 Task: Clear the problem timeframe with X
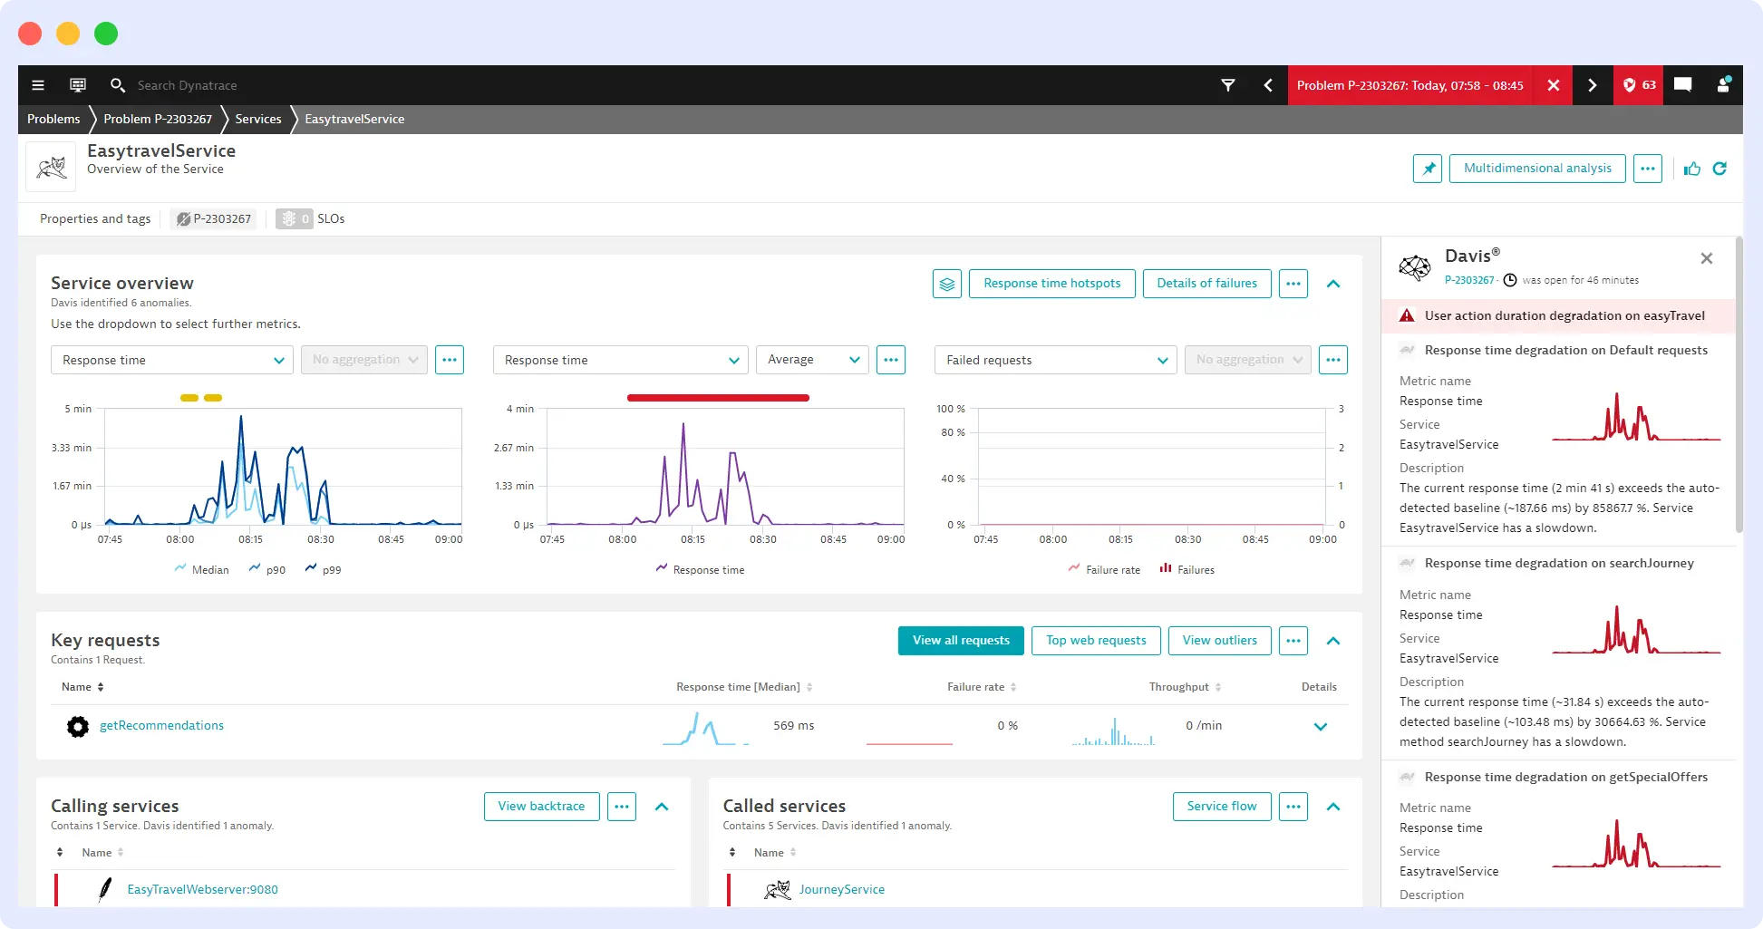pos(1554,85)
